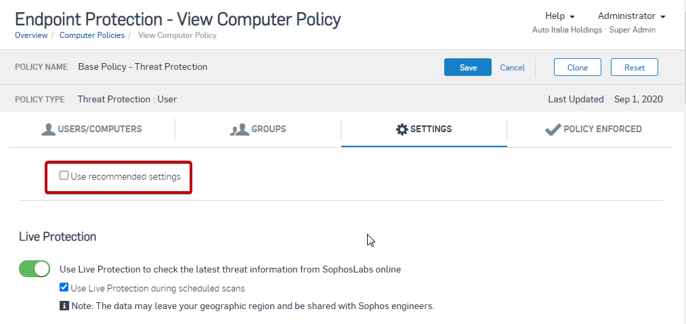Screen dimensions: 686x324
Task: Click the Users/Computers person icon
Action: [x=48, y=129]
